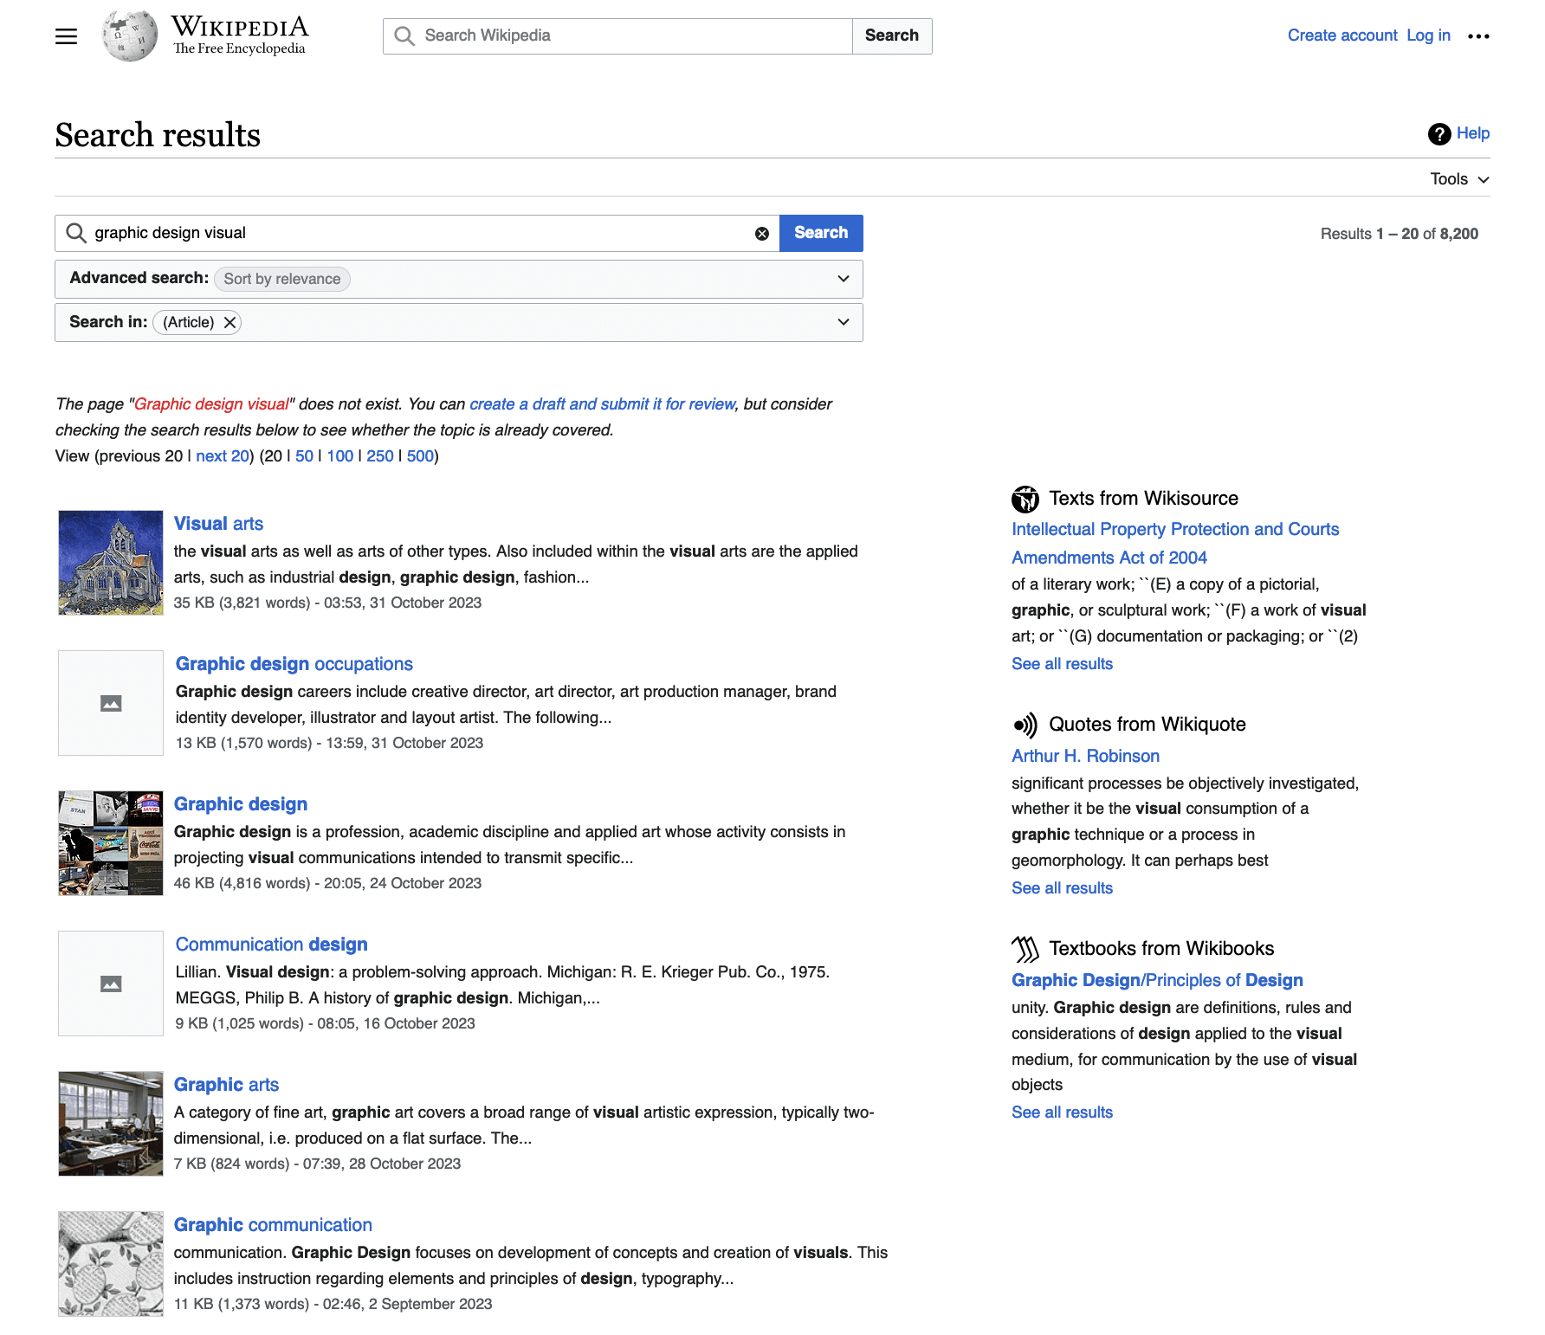
Task: Click 'create a draft and submit it for review'
Action: click(x=603, y=404)
